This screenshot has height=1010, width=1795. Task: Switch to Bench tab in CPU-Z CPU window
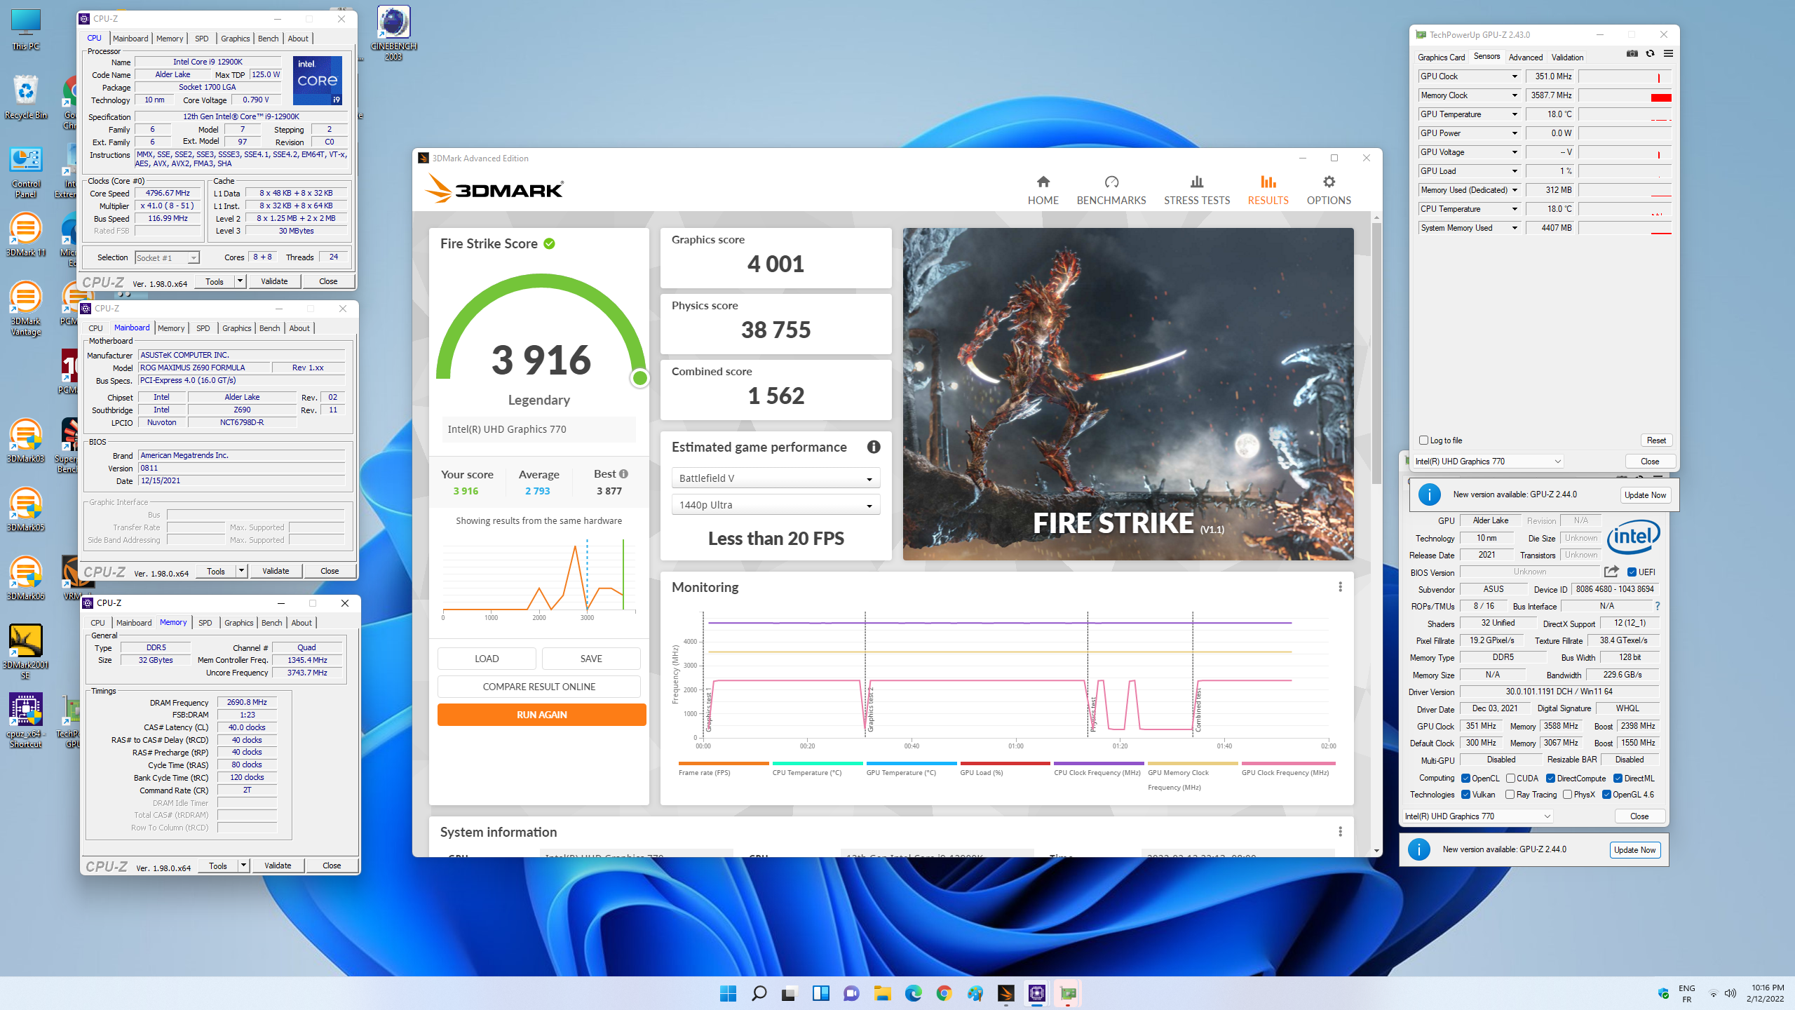pos(268,39)
